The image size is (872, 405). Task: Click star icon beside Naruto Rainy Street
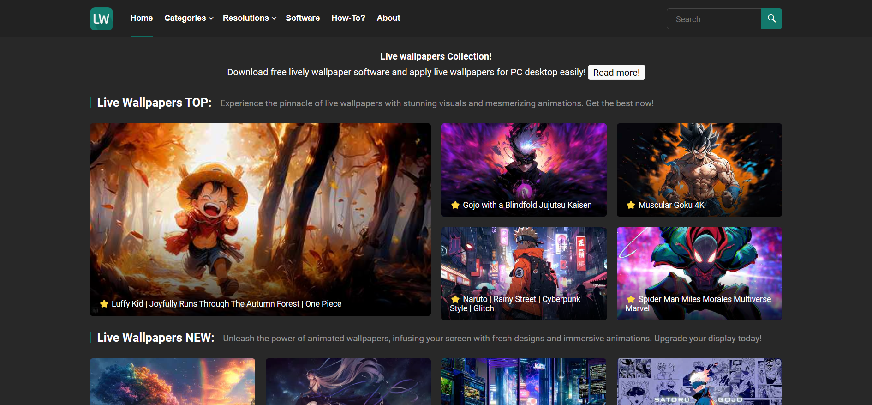point(455,299)
